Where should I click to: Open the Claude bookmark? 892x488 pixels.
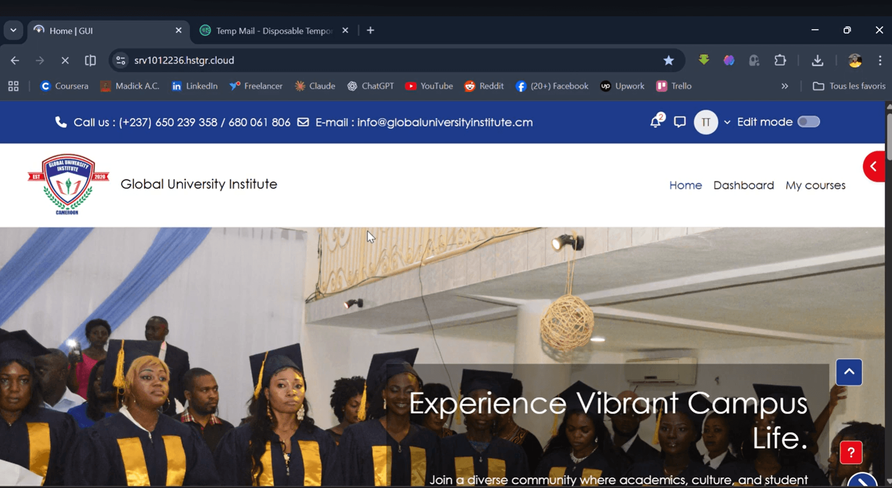[315, 86]
